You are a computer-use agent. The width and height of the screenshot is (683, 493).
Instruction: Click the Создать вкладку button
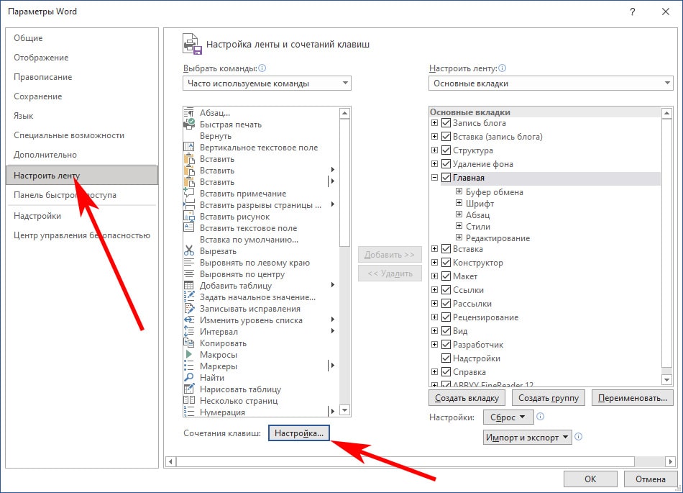(x=467, y=398)
